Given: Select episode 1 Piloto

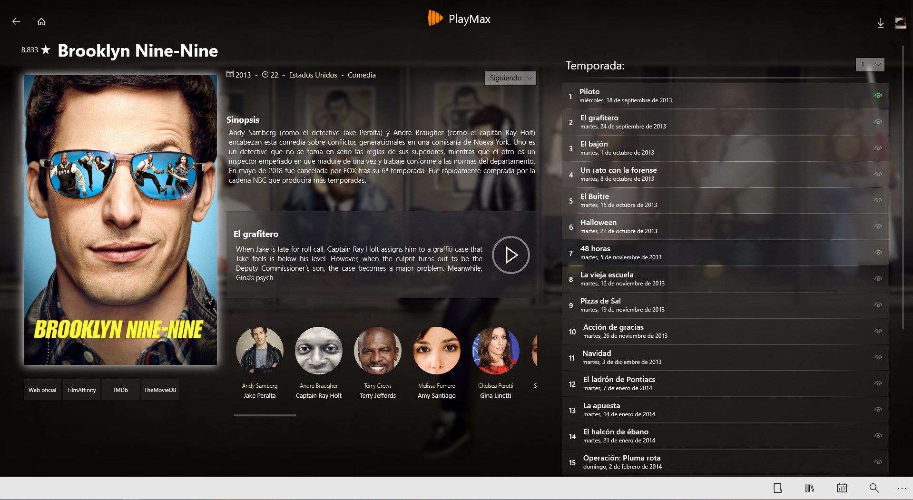Looking at the screenshot, I should tap(726, 96).
